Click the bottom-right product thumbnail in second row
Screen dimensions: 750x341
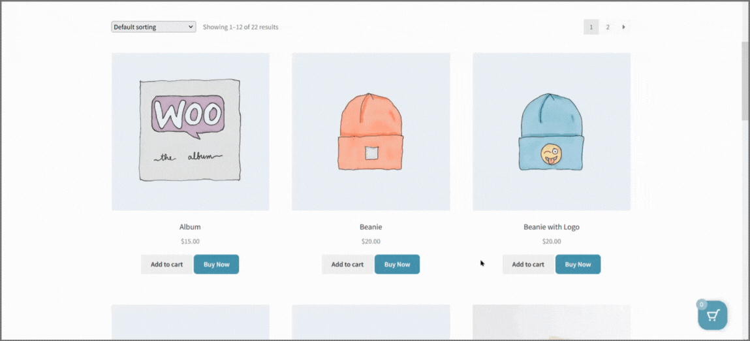[x=552, y=322]
